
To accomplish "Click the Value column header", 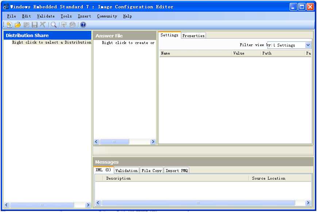I will point(246,53).
